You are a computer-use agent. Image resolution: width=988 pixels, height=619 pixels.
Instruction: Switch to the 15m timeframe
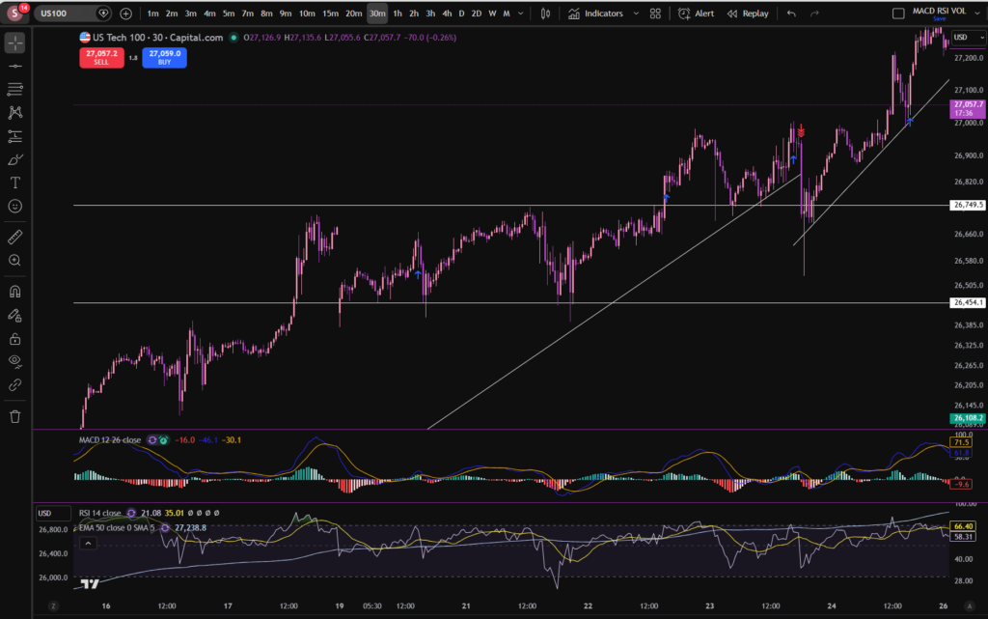(x=330, y=14)
